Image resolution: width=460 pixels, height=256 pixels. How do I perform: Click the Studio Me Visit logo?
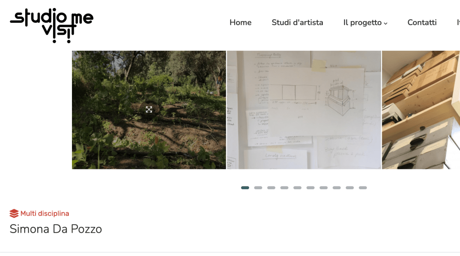(x=51, y=25)
